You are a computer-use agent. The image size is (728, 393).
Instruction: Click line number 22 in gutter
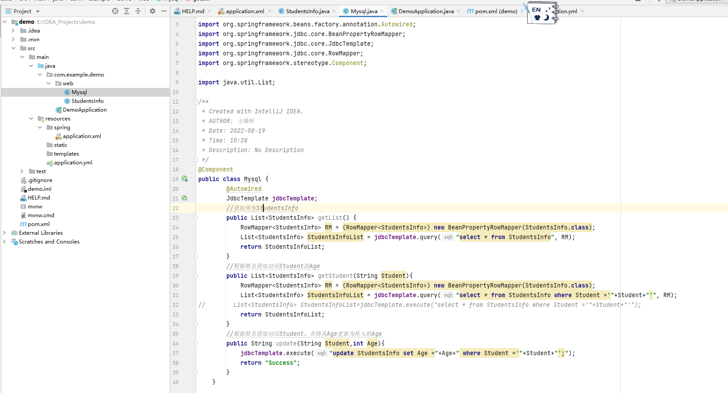point(175,208)
